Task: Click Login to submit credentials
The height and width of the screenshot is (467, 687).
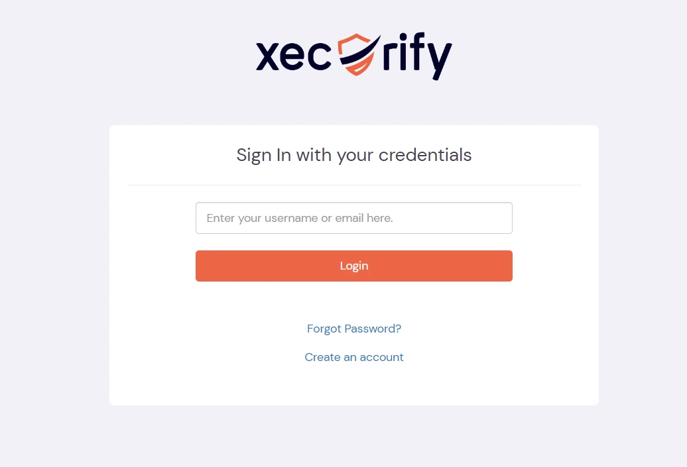Action: pyautogui.click(x=354, y=266)
